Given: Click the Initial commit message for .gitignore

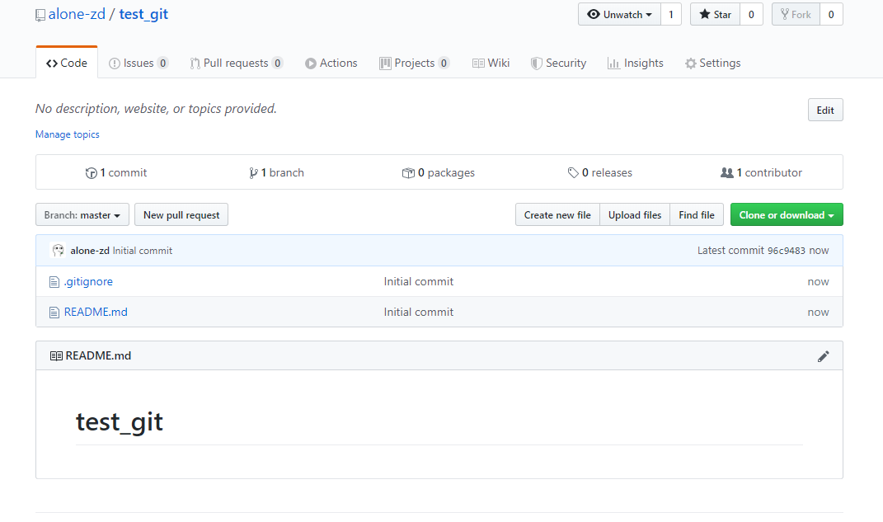Looking at the screenshot, I should point(418,281).
